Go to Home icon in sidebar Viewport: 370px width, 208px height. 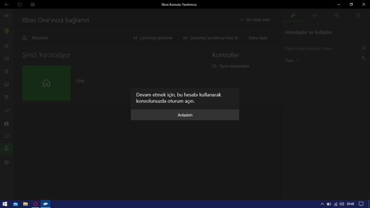pyautogui.click(x=7, y=46)
